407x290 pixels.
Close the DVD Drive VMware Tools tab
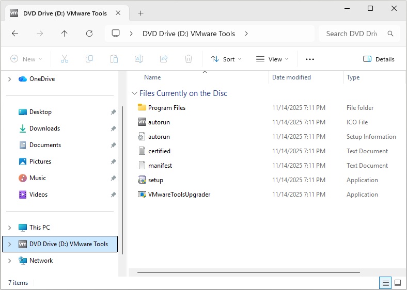coord(118,13)
